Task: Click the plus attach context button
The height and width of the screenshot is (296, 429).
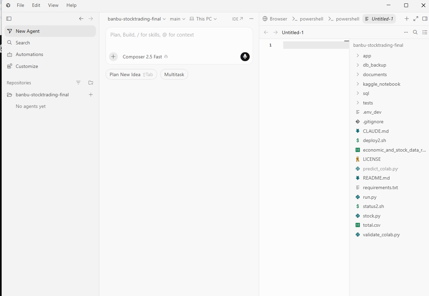Action: pyautogui.click(x=113, y=57)
